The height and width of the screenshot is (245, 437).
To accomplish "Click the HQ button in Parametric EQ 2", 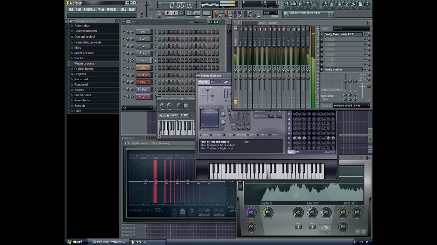I will 182,212.
